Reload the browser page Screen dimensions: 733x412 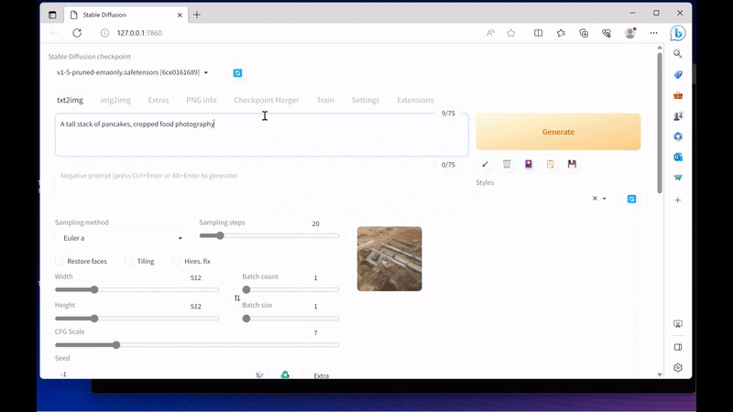77,33
